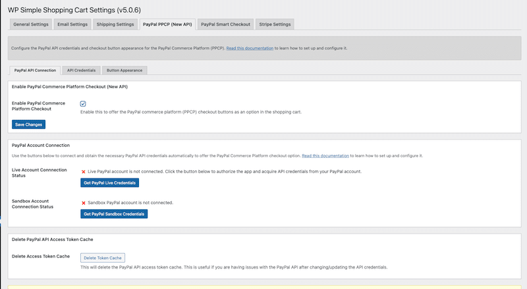
Task: Click Get PayPal Sandbox Credentials button
Action: (x=114, y=214)
